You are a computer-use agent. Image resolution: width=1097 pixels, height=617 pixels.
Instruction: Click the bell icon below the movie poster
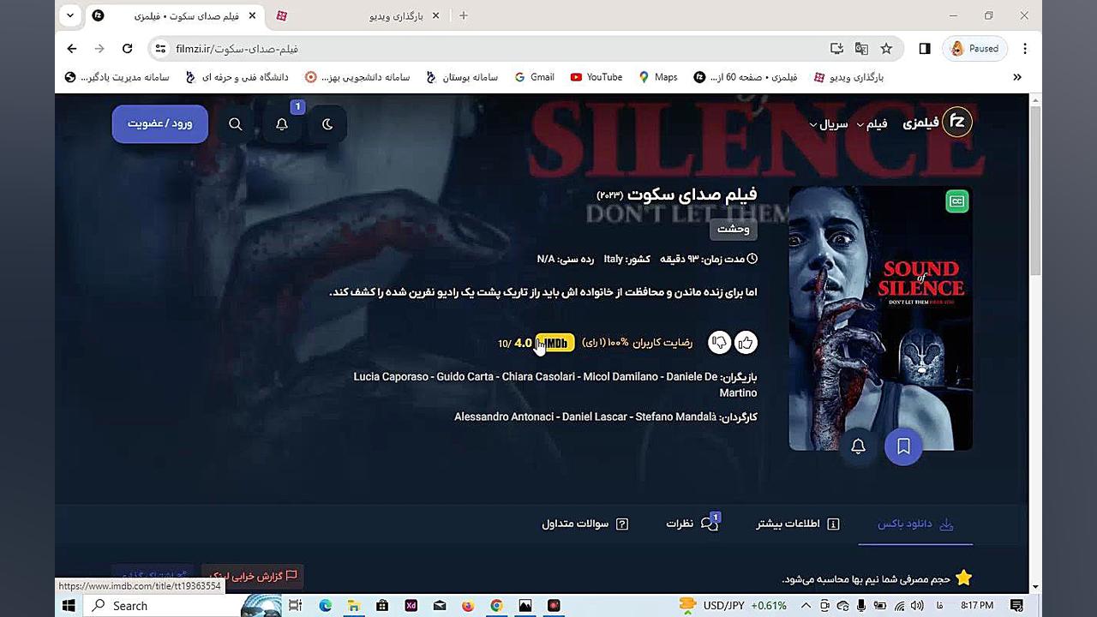[x=858, y=446]
